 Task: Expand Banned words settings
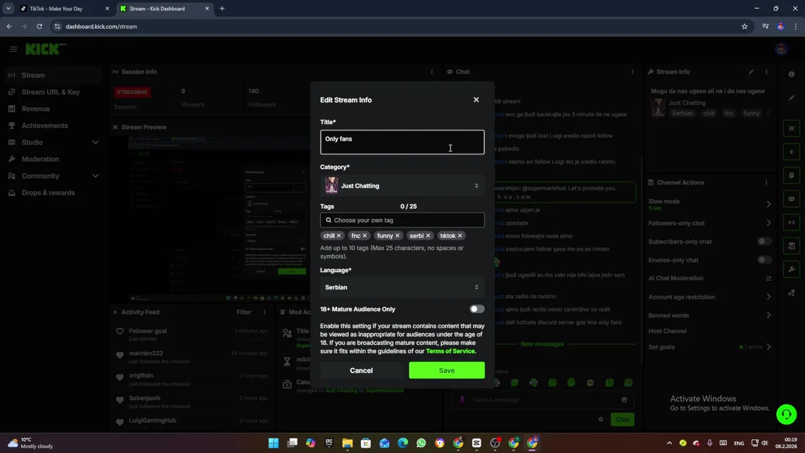(x=769, y=315)
